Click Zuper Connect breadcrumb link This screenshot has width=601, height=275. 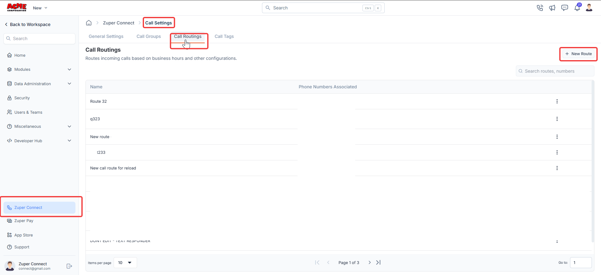tap(119, 23)
